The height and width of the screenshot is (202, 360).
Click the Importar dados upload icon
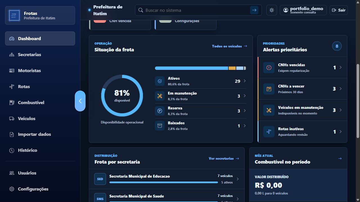pos(12,134)
